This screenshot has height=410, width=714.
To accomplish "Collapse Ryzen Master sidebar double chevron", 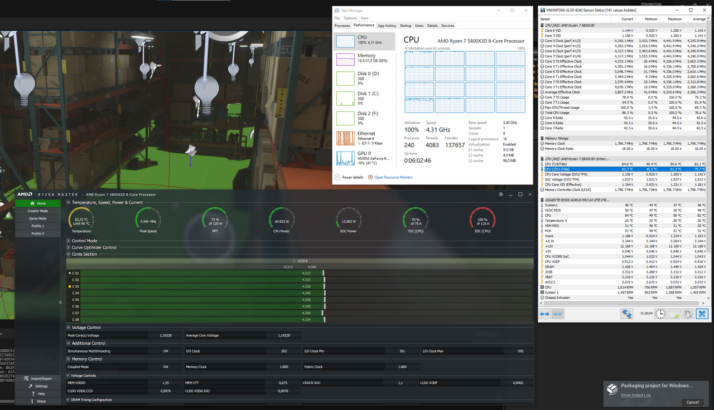I will [x=60, y=302].
